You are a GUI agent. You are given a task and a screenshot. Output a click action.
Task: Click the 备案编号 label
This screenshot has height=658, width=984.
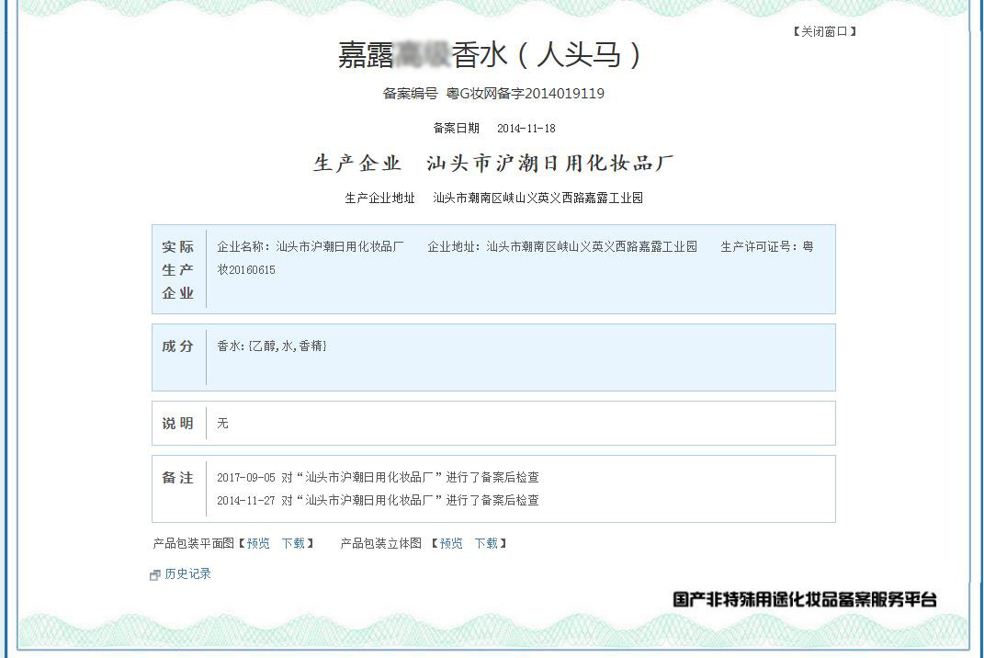pos(411,94)
